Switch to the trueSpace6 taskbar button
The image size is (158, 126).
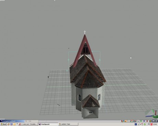pos(48,124)
